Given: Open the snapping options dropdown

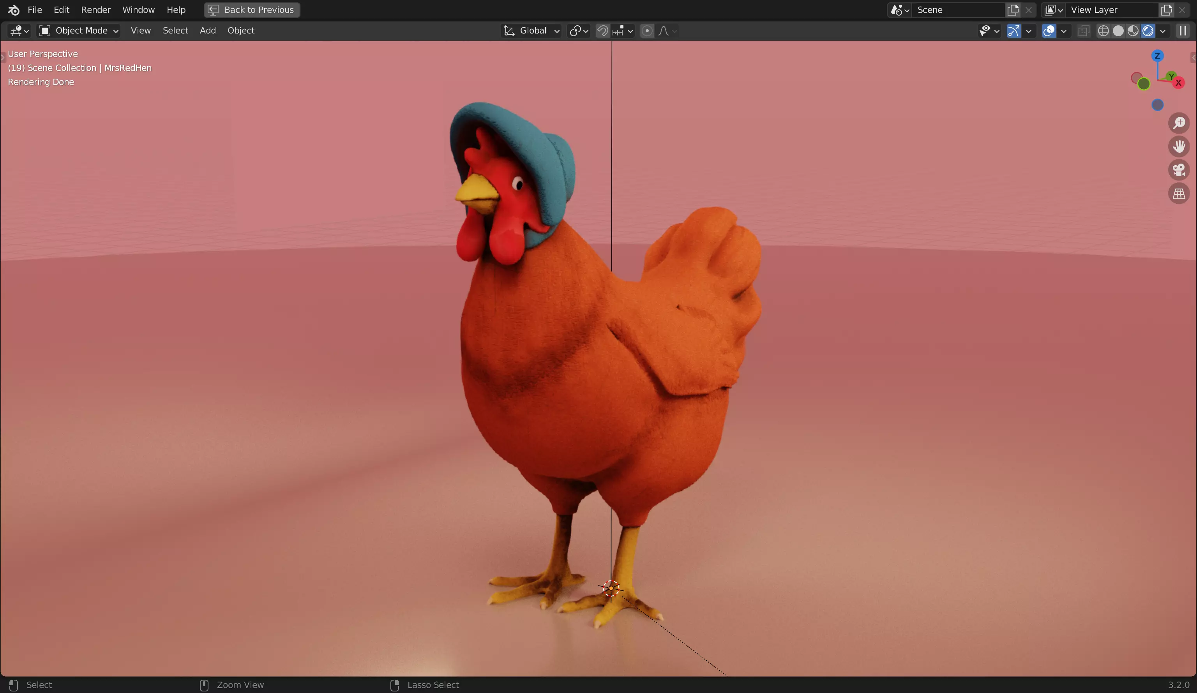Looking at the screenshot, I should coord(623,31).
